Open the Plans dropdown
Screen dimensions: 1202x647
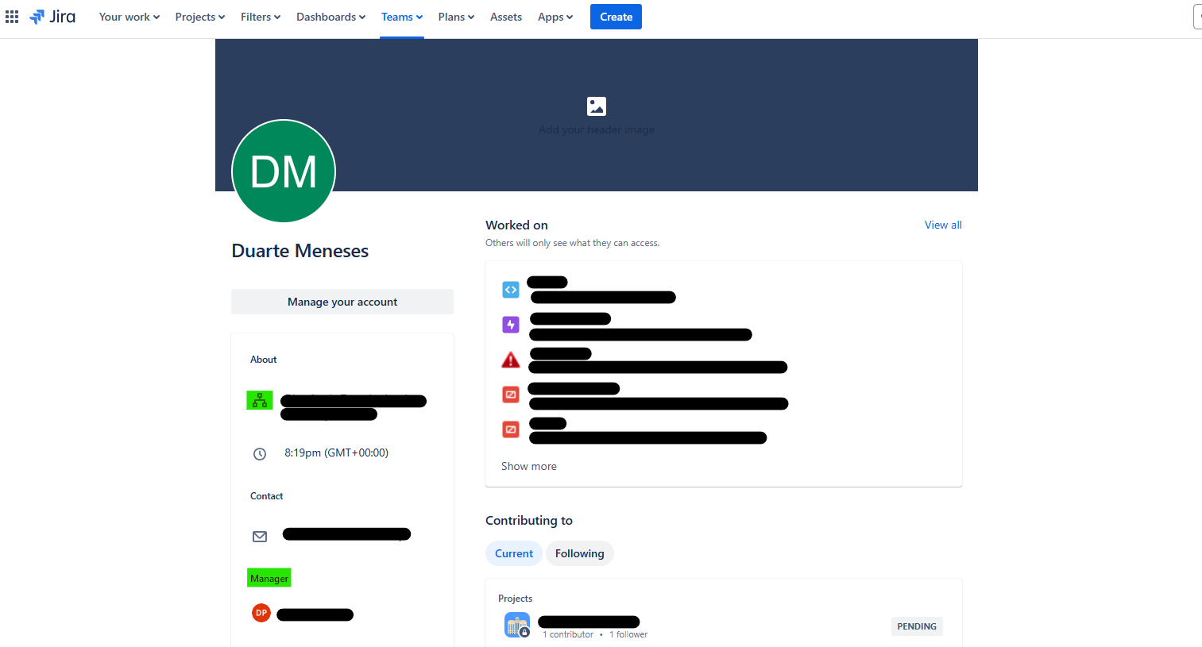click(x=456, y=17)
